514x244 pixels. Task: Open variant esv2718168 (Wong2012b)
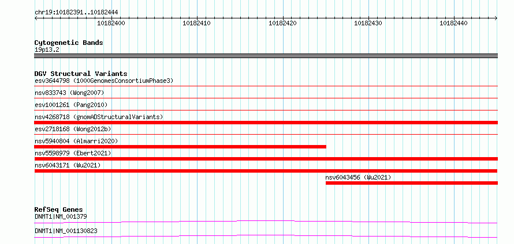73,129
